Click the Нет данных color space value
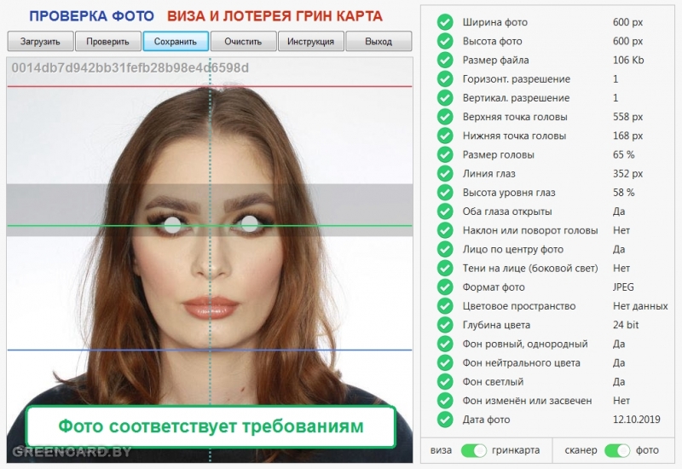682x469 pixels. tap(640, 306)
